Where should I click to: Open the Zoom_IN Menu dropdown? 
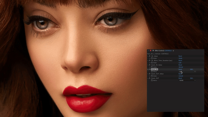tap(187, 72)
